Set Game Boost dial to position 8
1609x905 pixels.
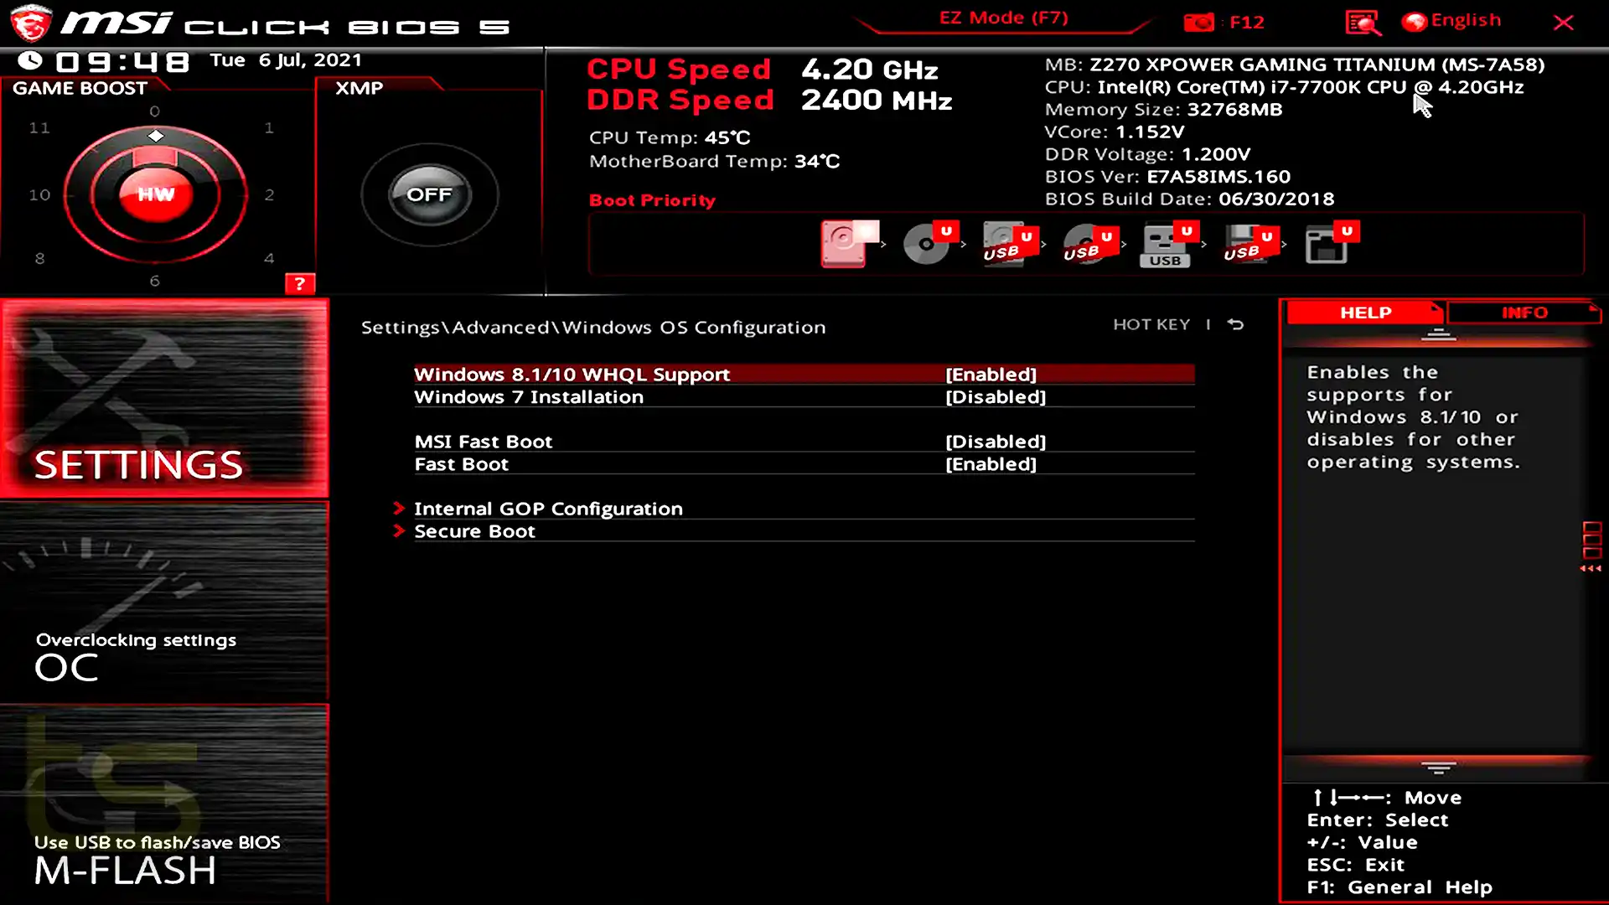click(x=39, y=259)
